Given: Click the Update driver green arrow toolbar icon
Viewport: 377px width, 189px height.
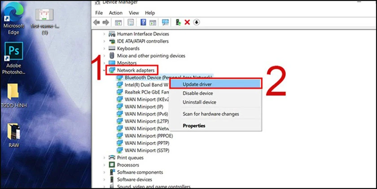Looking at the screenshot, I should 178,22.
